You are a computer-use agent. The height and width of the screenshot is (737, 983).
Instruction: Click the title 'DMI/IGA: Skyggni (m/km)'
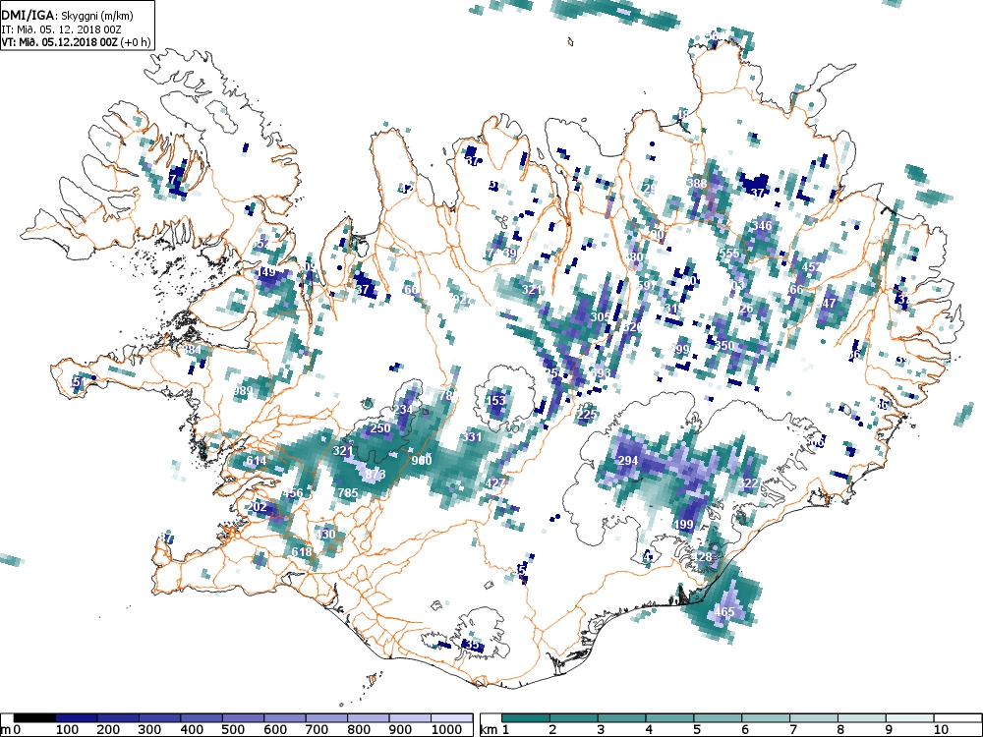(x=68, y=17)
